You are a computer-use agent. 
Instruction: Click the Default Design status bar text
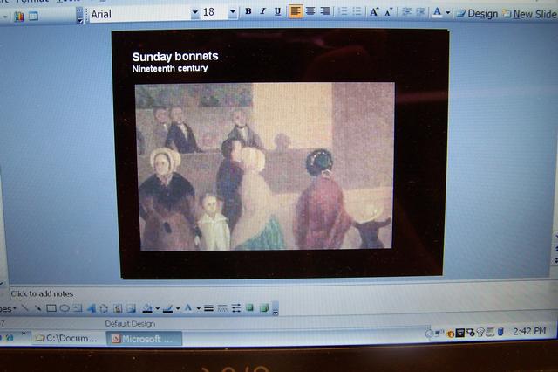130,324
